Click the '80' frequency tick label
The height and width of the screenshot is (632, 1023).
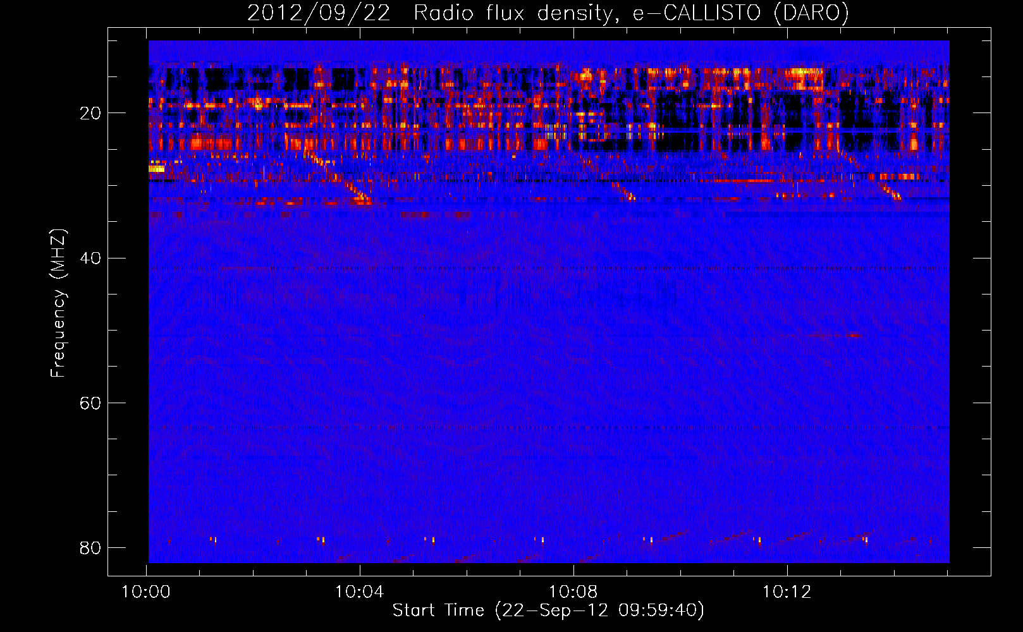tap(90, 547)
